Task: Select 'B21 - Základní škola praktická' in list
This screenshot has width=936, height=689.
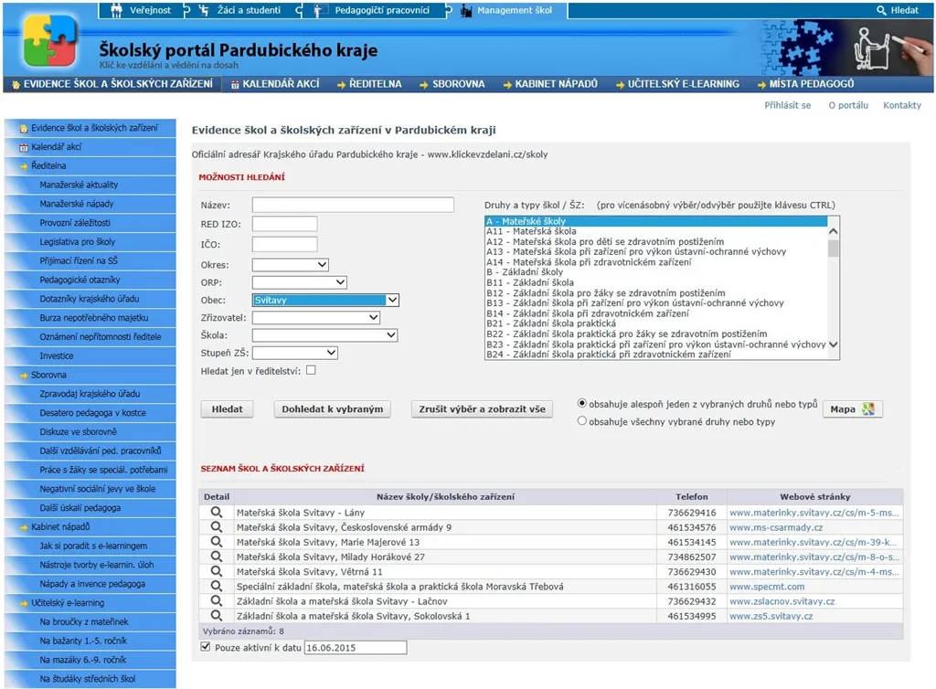Action: tap(551, 323)
